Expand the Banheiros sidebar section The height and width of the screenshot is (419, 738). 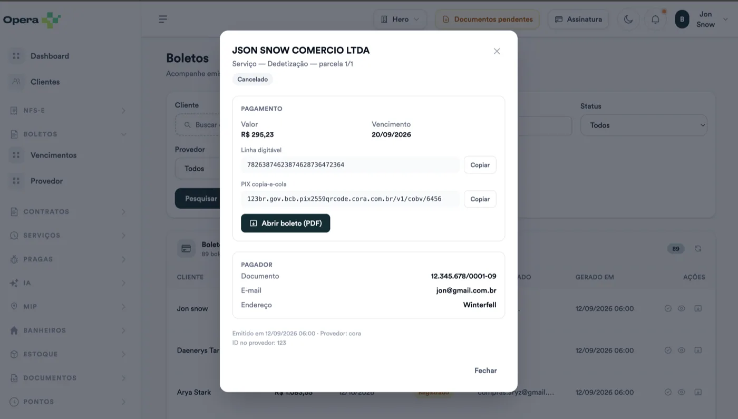(68, 330)
